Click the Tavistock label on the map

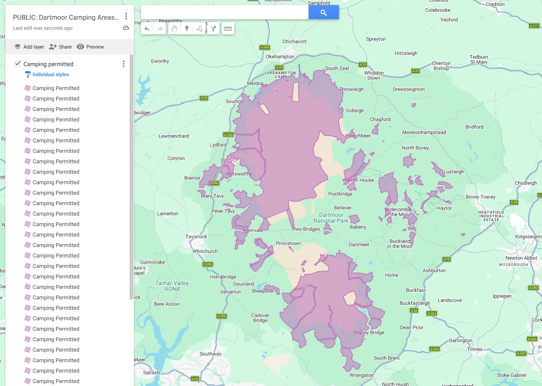196,237
